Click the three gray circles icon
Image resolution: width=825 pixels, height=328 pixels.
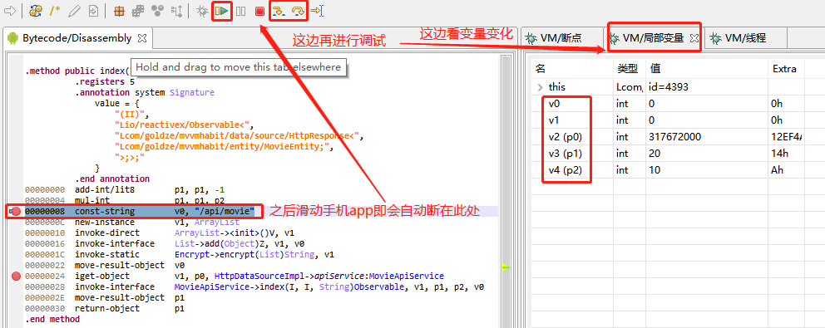click(157, 11)
